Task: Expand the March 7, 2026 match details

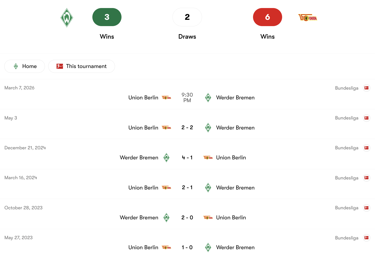Action: 187,97
